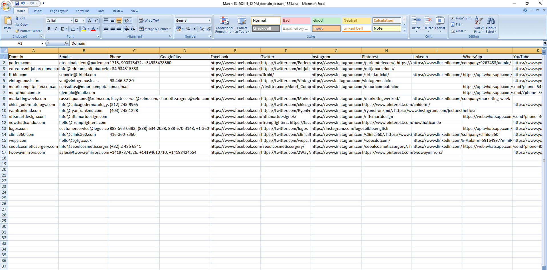This screenshot has height=270, width=547.
Task: Open Sort & Filter options
Action: pyautogui.click(x=479, y=25)
